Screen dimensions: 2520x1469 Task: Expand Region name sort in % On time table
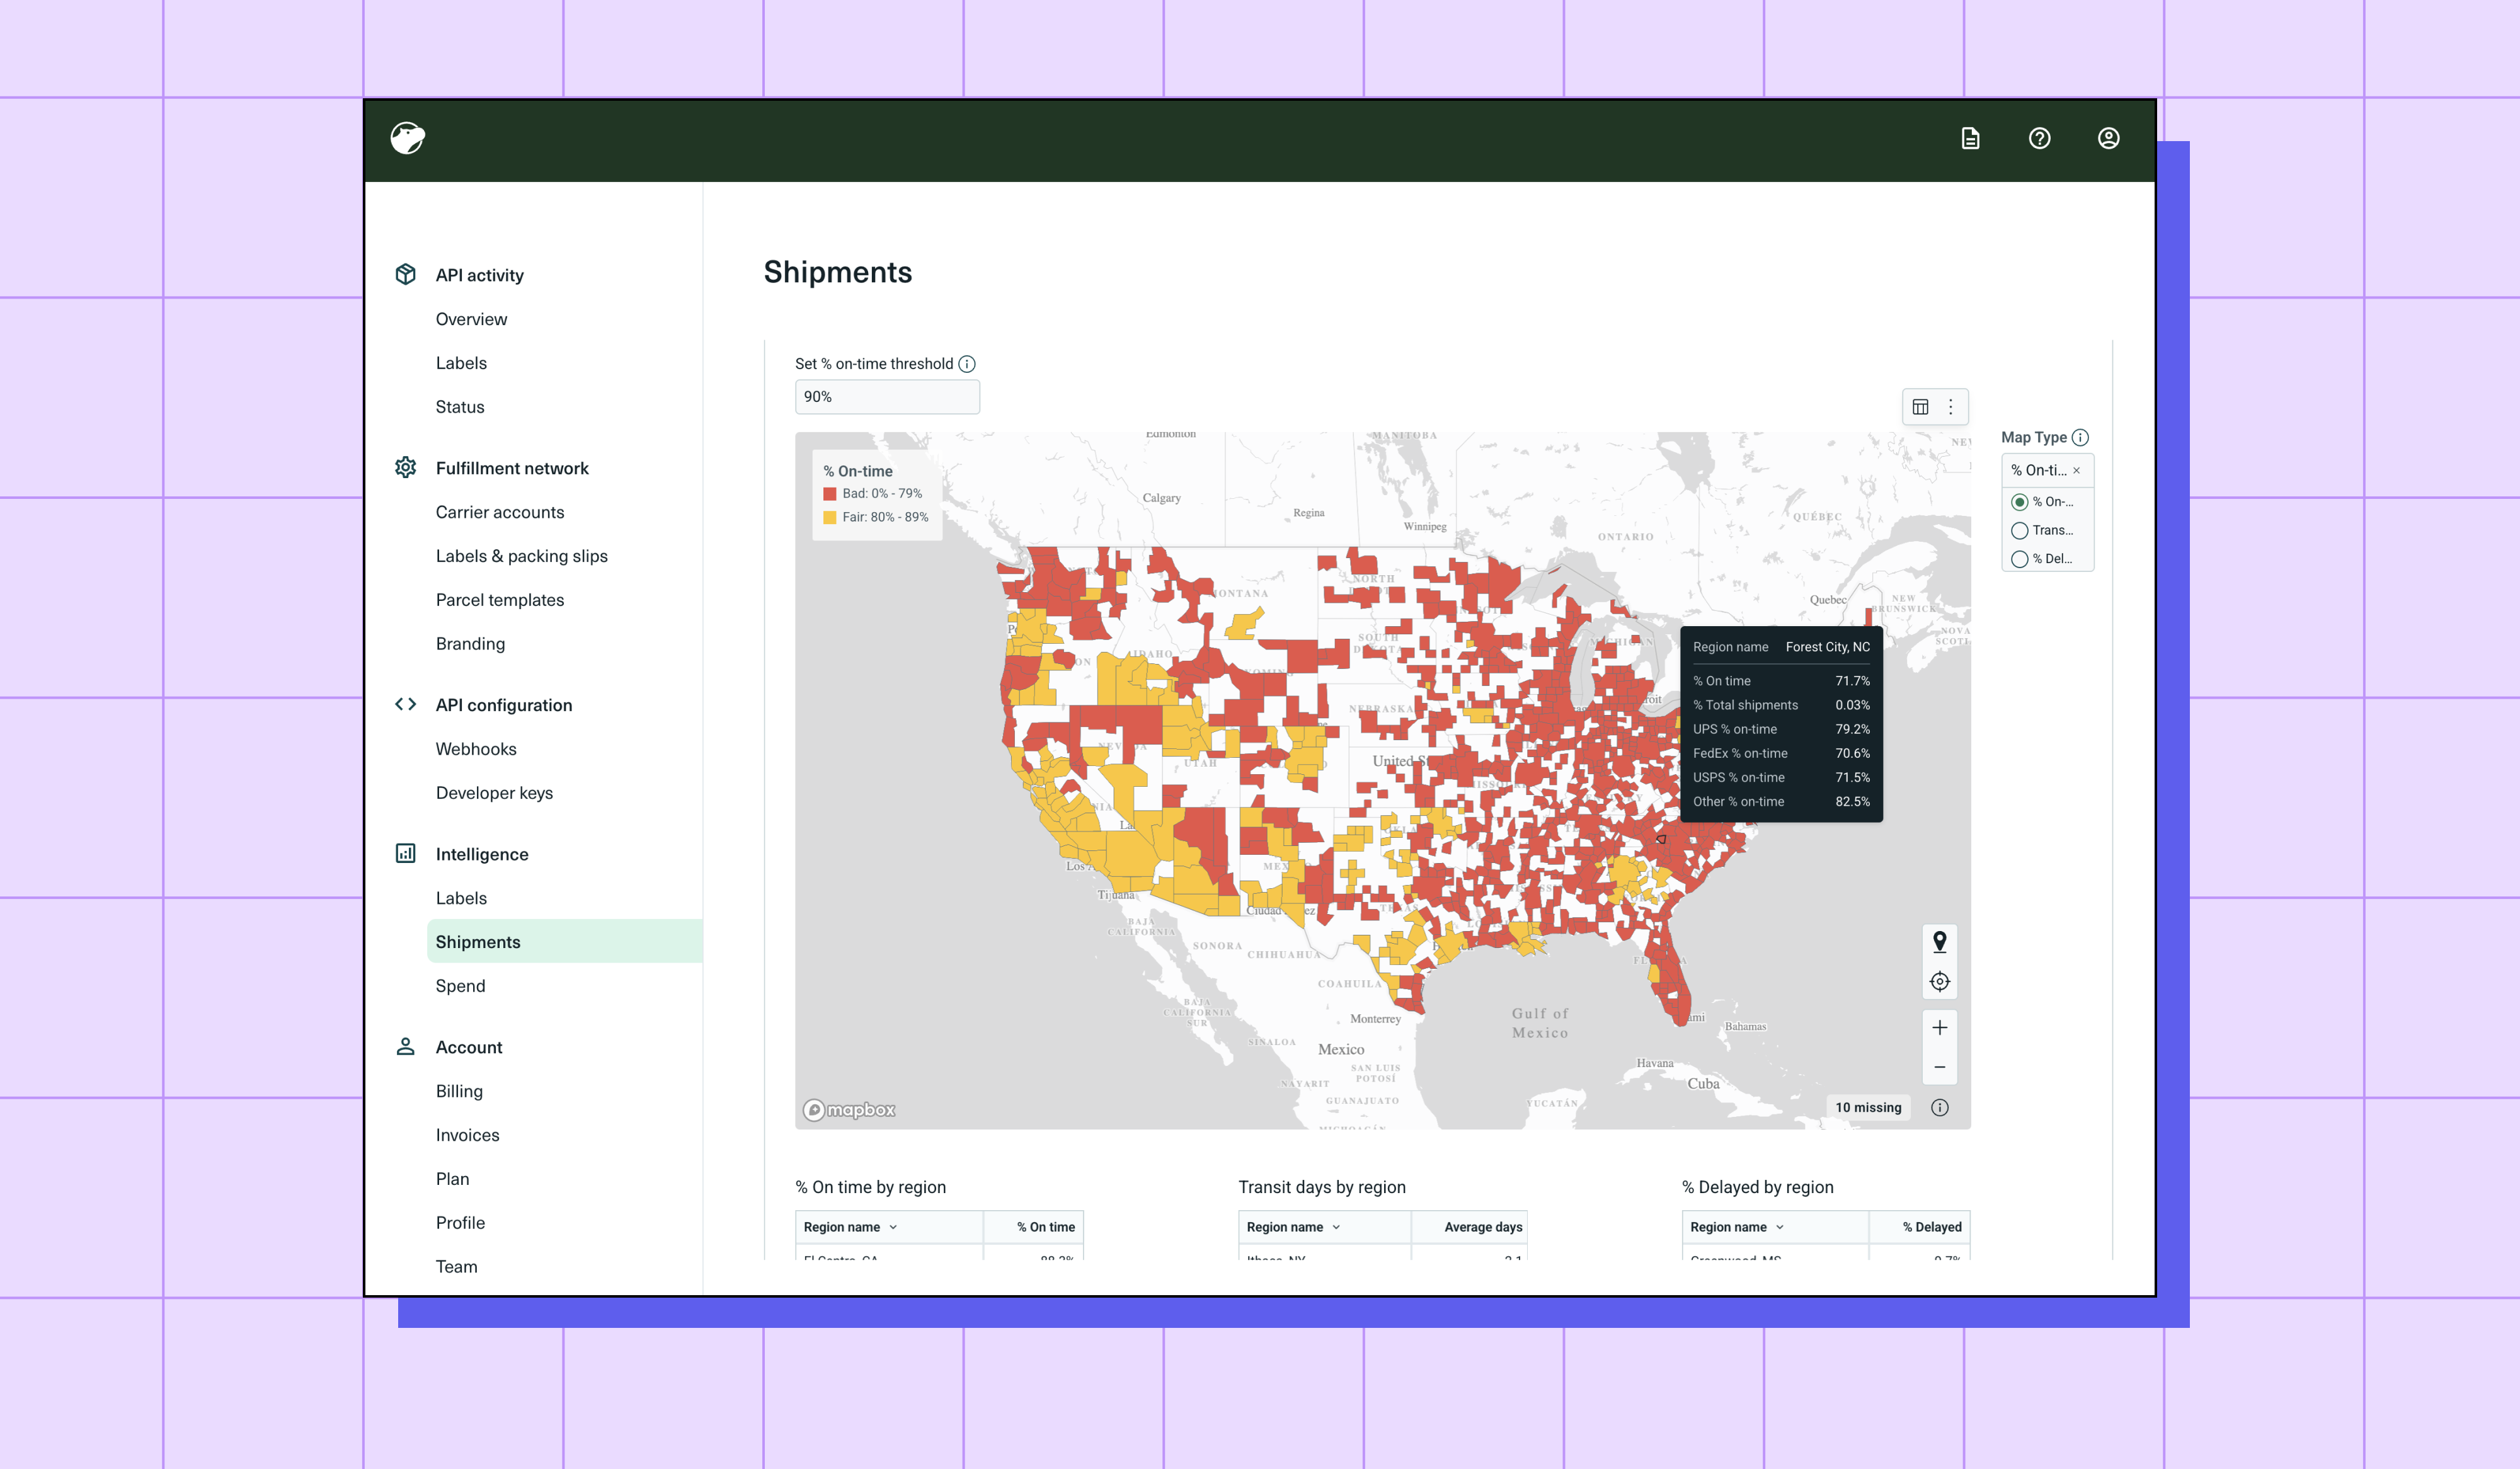892,1227
